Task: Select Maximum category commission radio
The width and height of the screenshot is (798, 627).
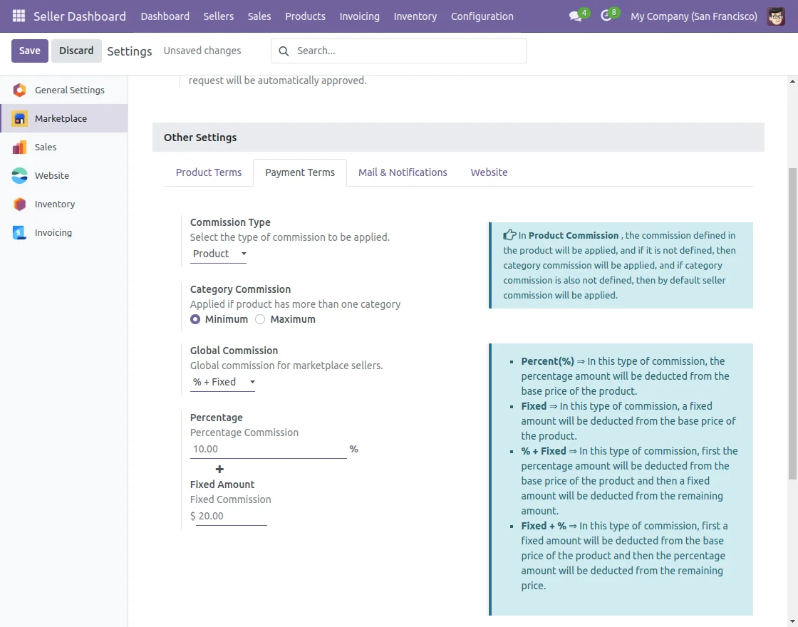Action: [x=260, y=319]
